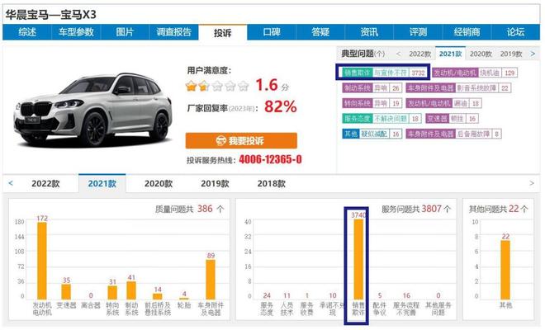Open 服务态度 不解决问题 18 tag

pos(381,119)
